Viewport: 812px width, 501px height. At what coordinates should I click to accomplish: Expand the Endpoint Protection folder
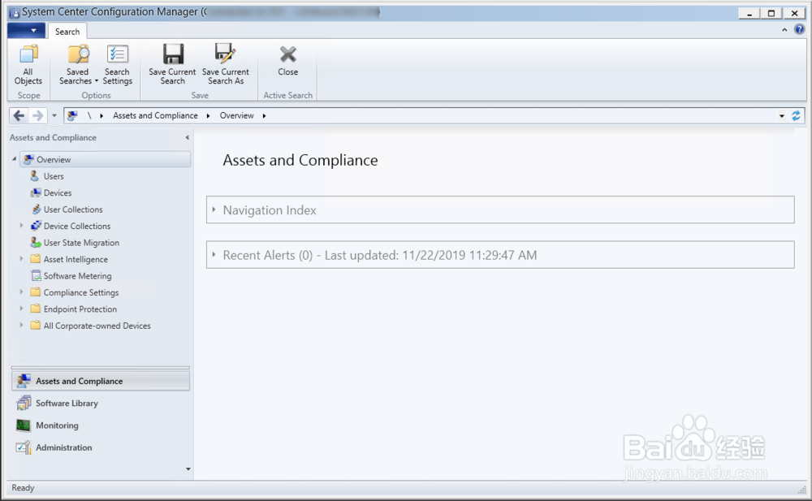pyautogui.click(x=21, y=309)
